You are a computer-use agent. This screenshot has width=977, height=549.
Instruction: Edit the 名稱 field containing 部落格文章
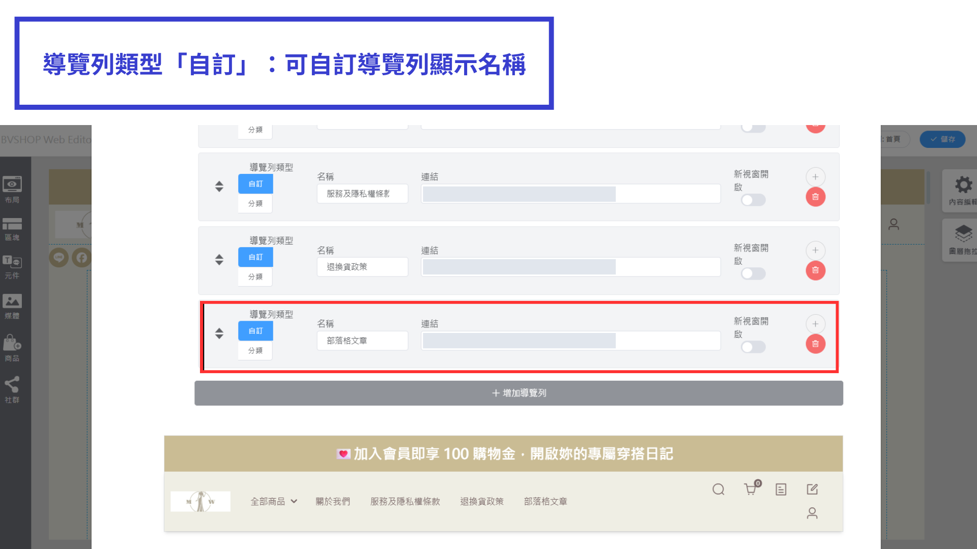pyautogui.click(x=362, y=341)
